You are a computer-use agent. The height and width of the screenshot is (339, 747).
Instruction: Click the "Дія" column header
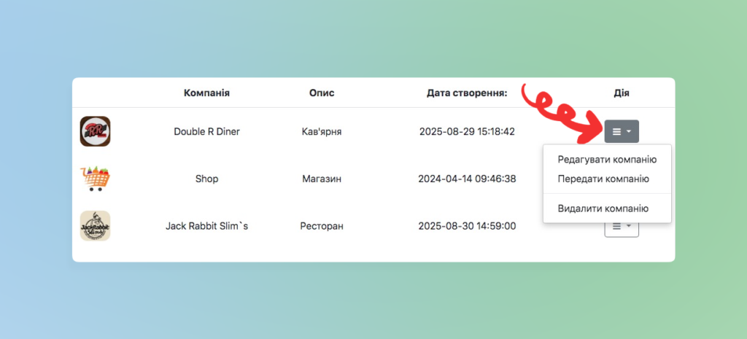click(x=622, y=93)
